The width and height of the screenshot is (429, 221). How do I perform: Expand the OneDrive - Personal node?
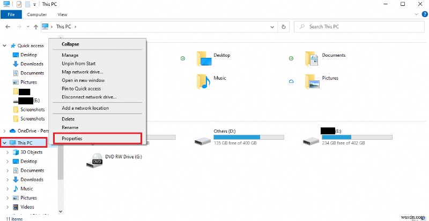pos(4,131)
